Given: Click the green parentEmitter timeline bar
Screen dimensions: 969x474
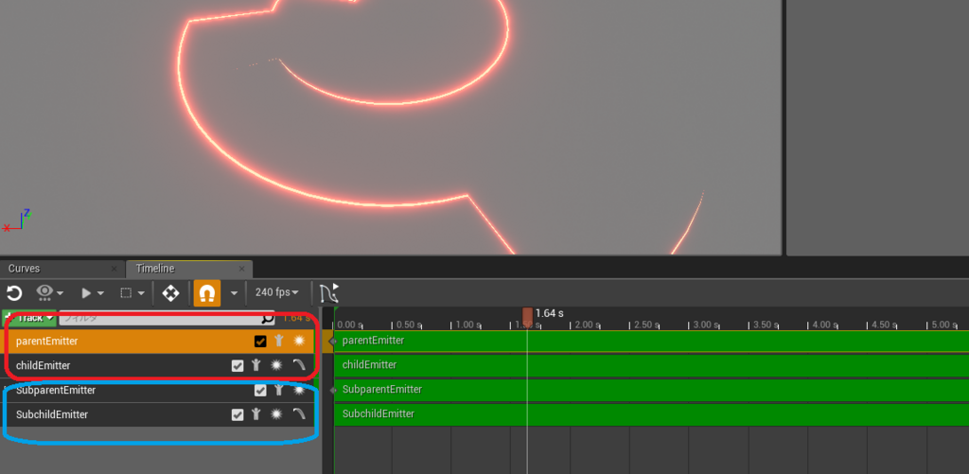Looking at the screenshot, I should coord(651,342).
